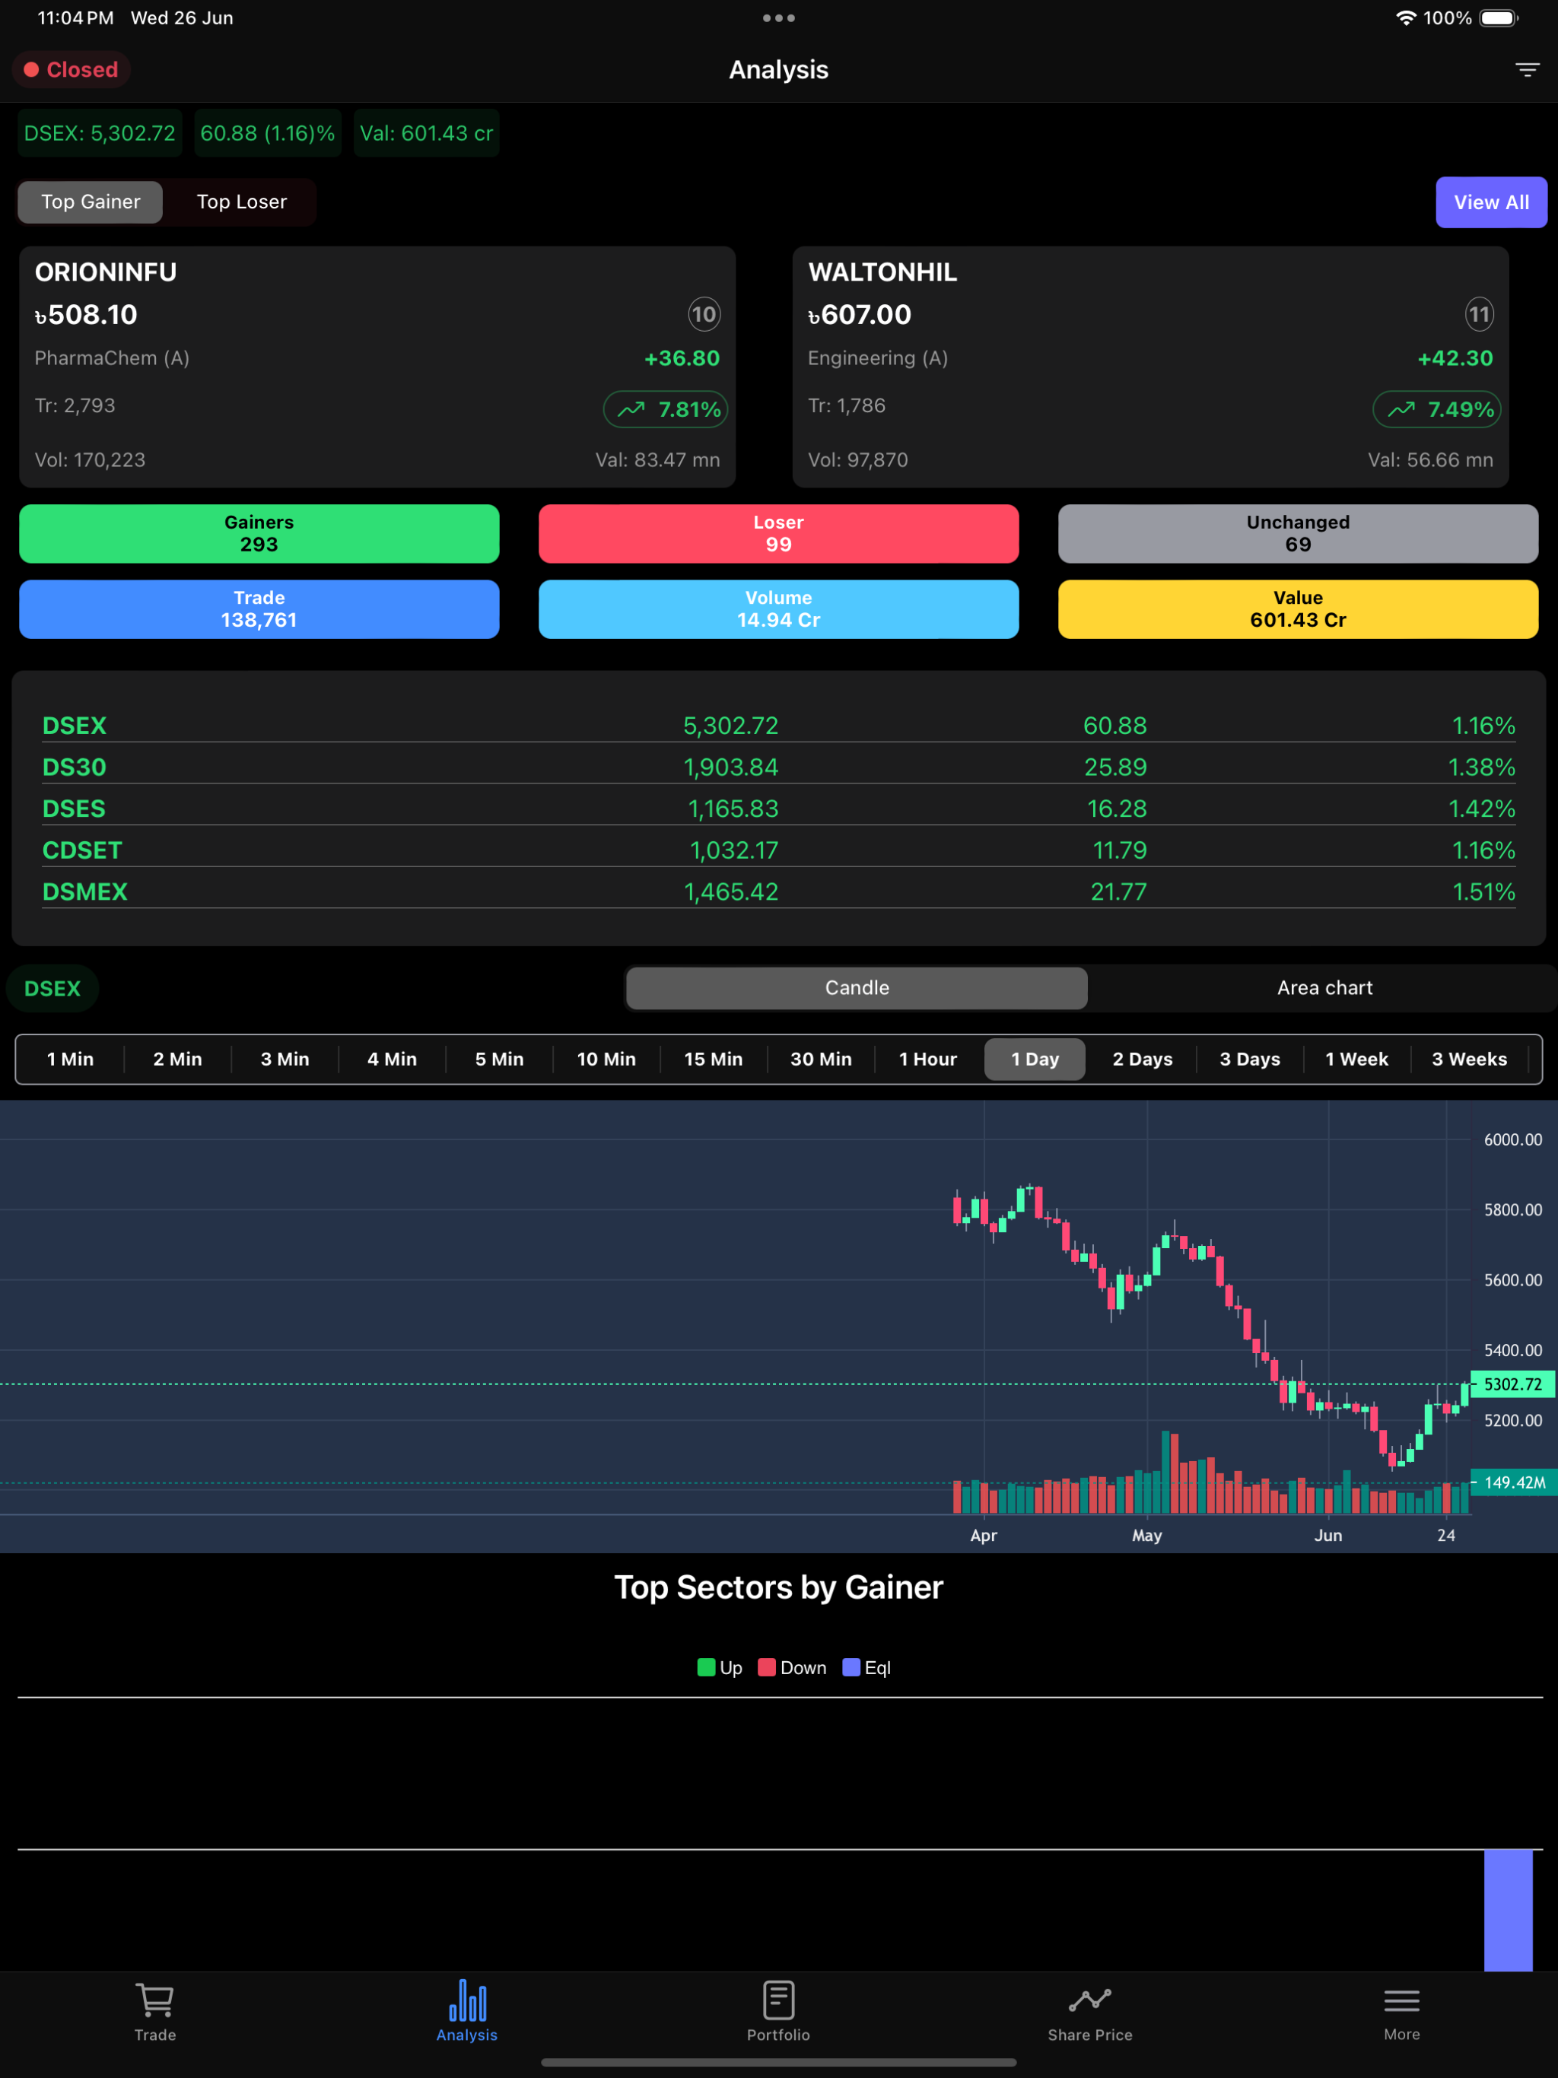This screenshot has width=1558, height=2078.
Task: Tap the Volume 14.94 Cr tile
Action: click(x=778, y=608)
